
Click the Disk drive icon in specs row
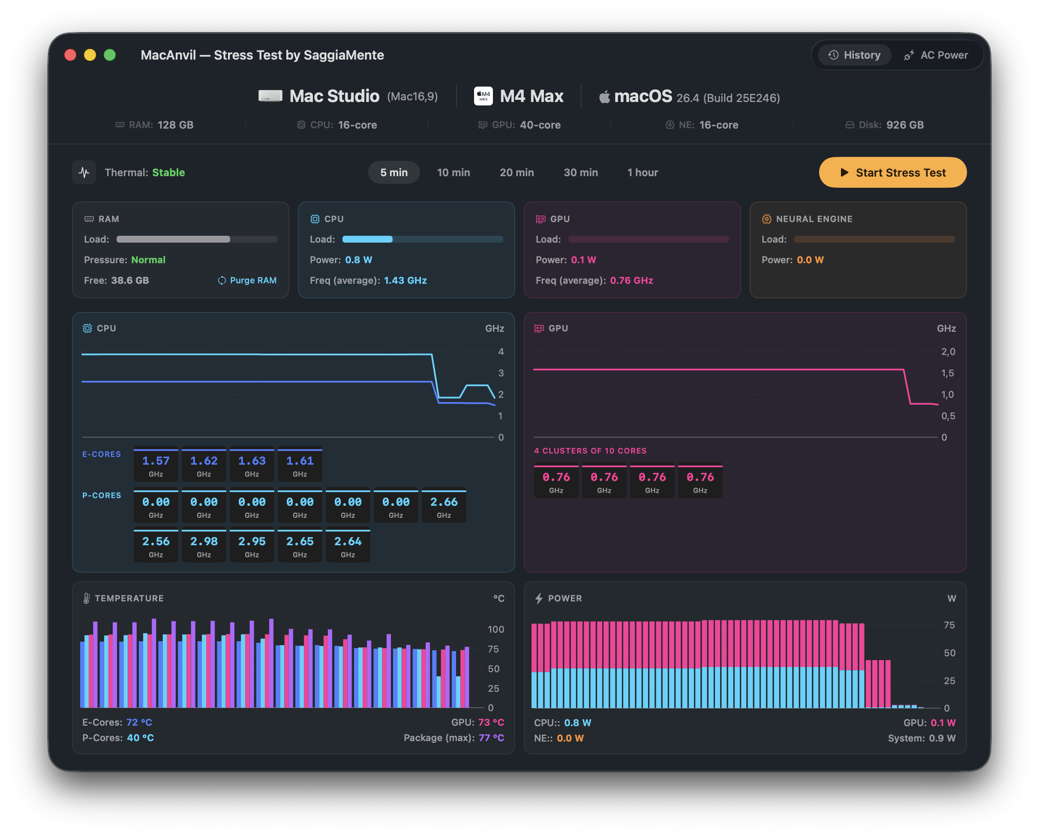[x=850, y=125]
